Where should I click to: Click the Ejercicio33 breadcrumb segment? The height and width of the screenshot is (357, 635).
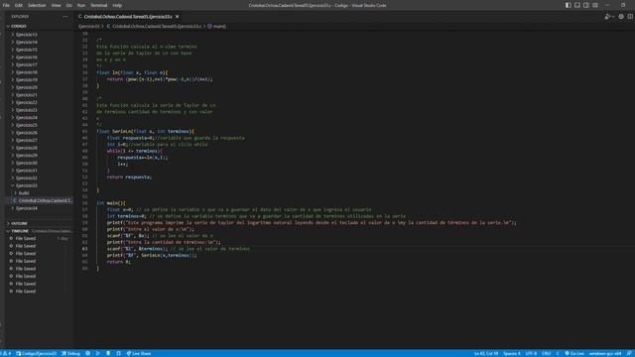(89, 27)
